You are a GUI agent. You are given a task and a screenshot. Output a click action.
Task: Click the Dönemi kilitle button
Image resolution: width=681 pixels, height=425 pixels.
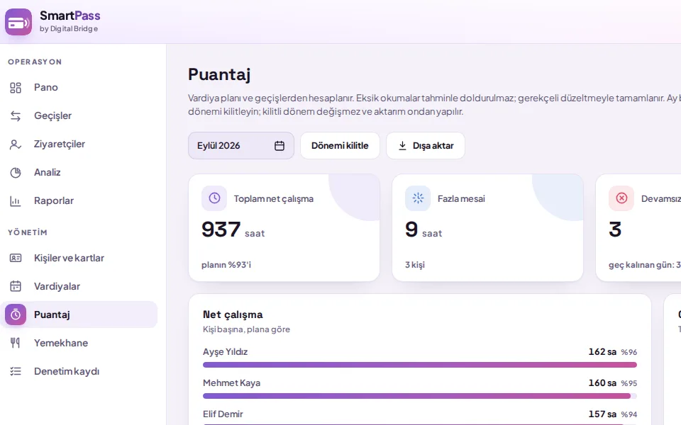point(340,146)
